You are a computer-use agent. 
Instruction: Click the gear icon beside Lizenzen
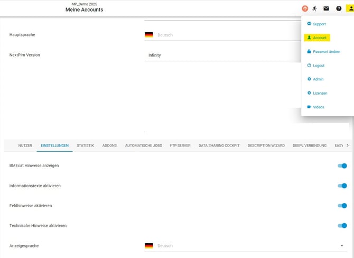(x=309, y=93)
